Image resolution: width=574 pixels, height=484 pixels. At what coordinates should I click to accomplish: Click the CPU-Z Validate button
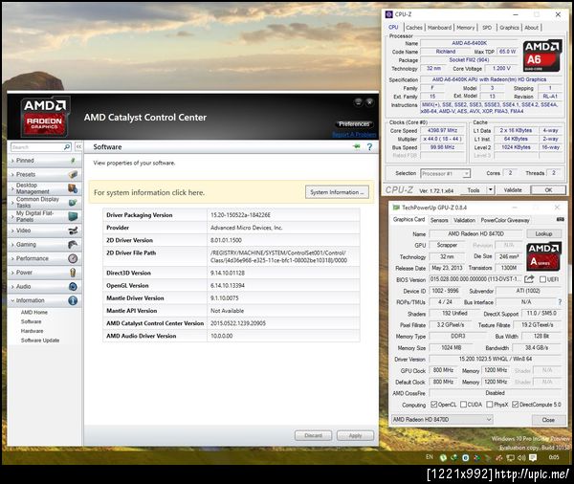(513, 190)
